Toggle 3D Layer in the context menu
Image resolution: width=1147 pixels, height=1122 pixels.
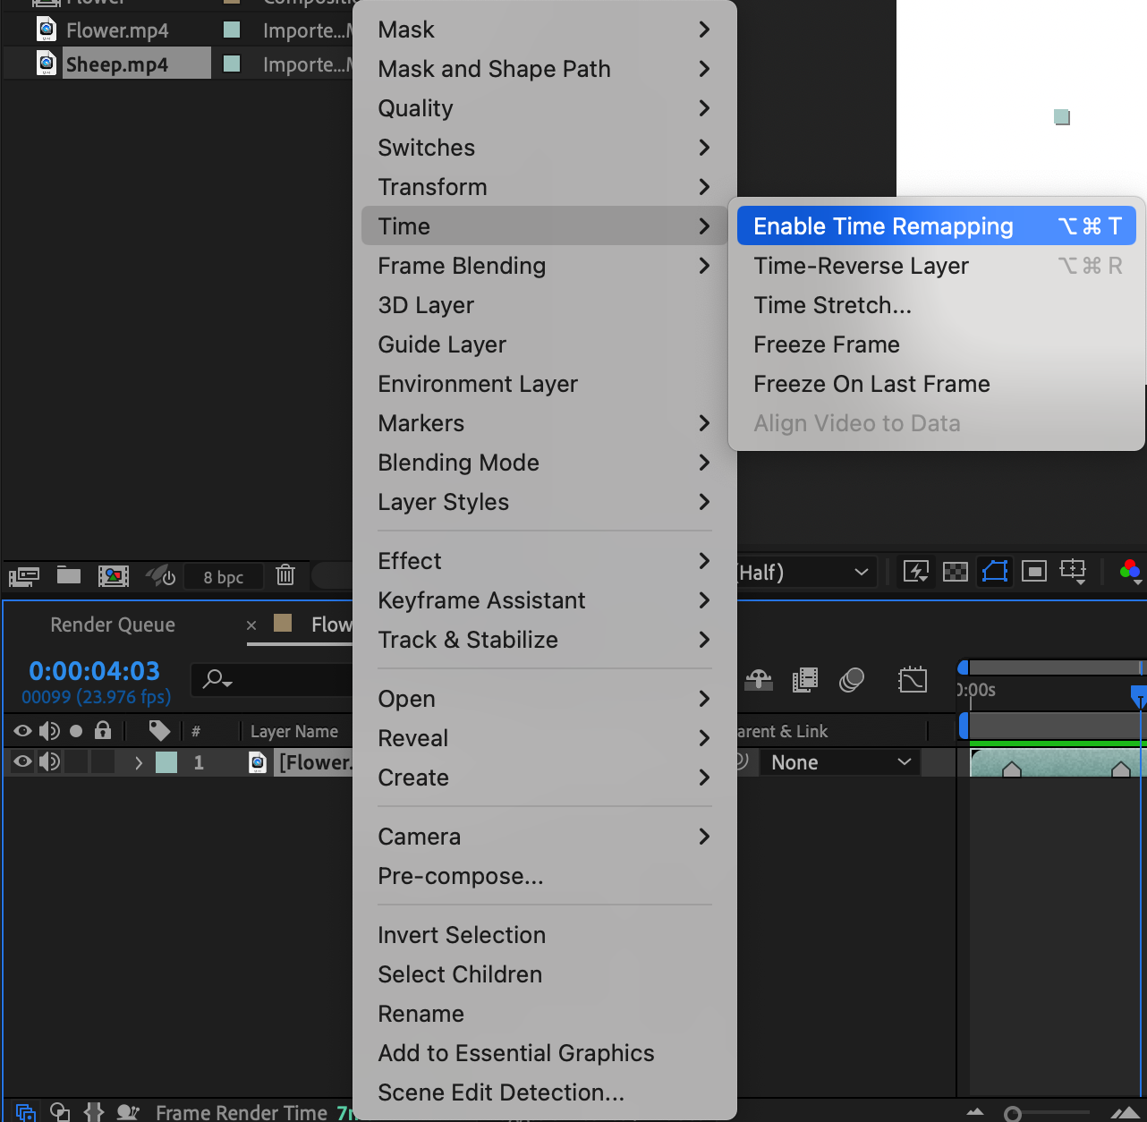(x=544, y=305)
